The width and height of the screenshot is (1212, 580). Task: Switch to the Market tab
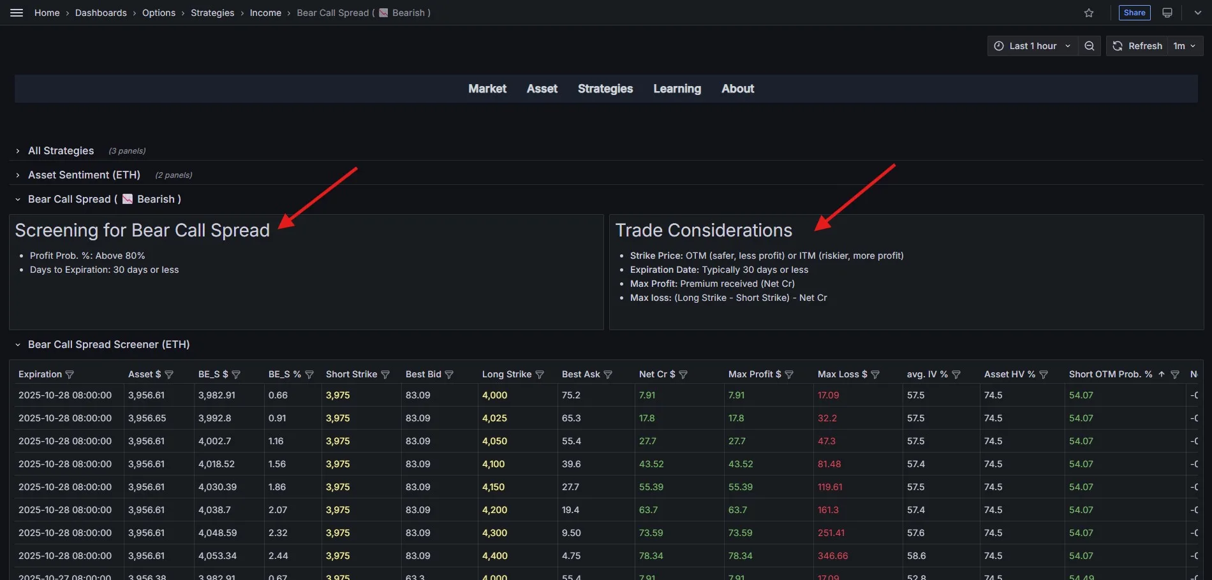[487, 89]
